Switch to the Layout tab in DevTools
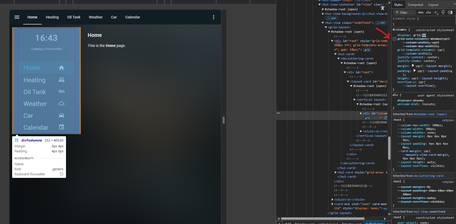Image resolution: width=456 pixels, height=224 pixels. click(x=433, y=5)
